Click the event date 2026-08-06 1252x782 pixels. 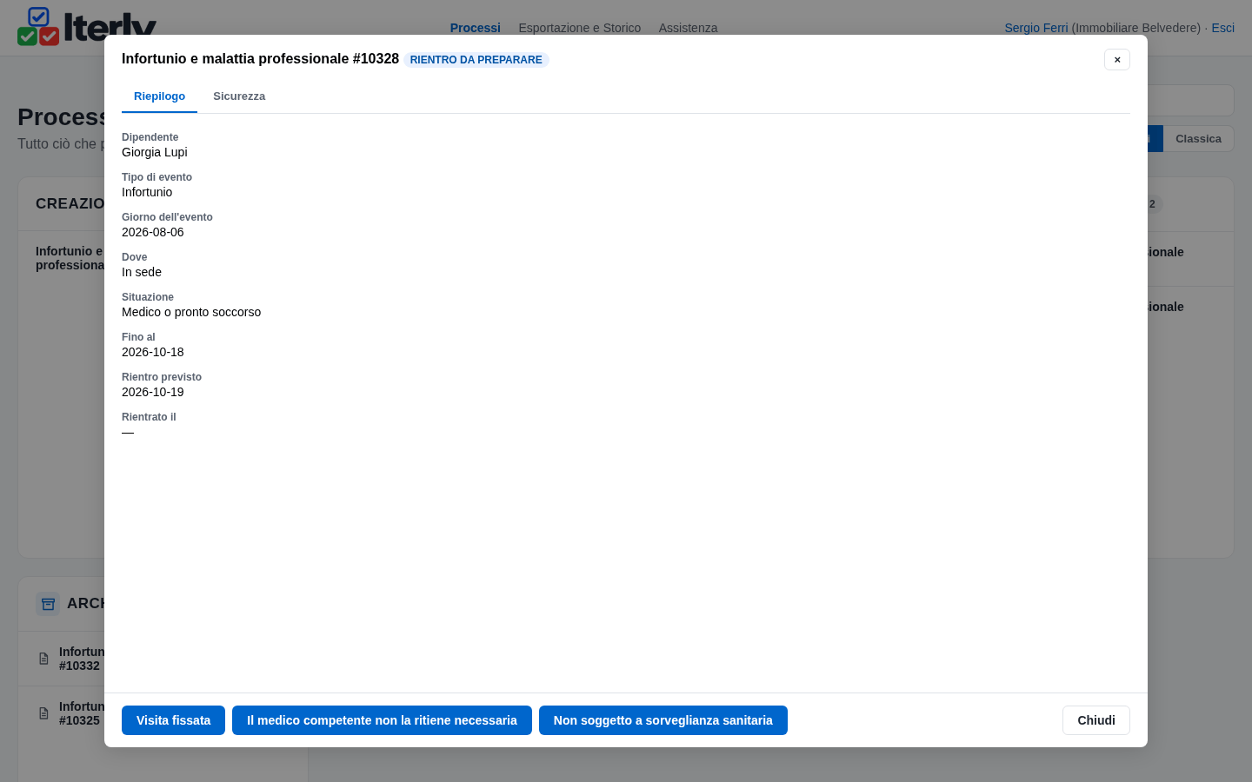pyautogui.click(x=153, y=232)
